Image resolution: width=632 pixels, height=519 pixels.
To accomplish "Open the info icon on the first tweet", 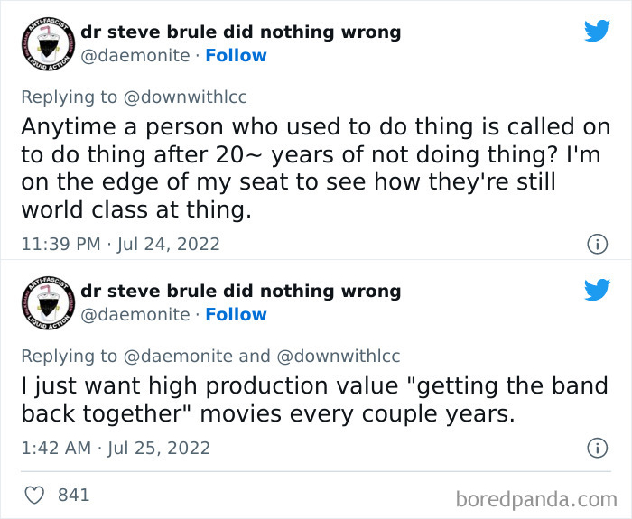I will tap(596, 244).
